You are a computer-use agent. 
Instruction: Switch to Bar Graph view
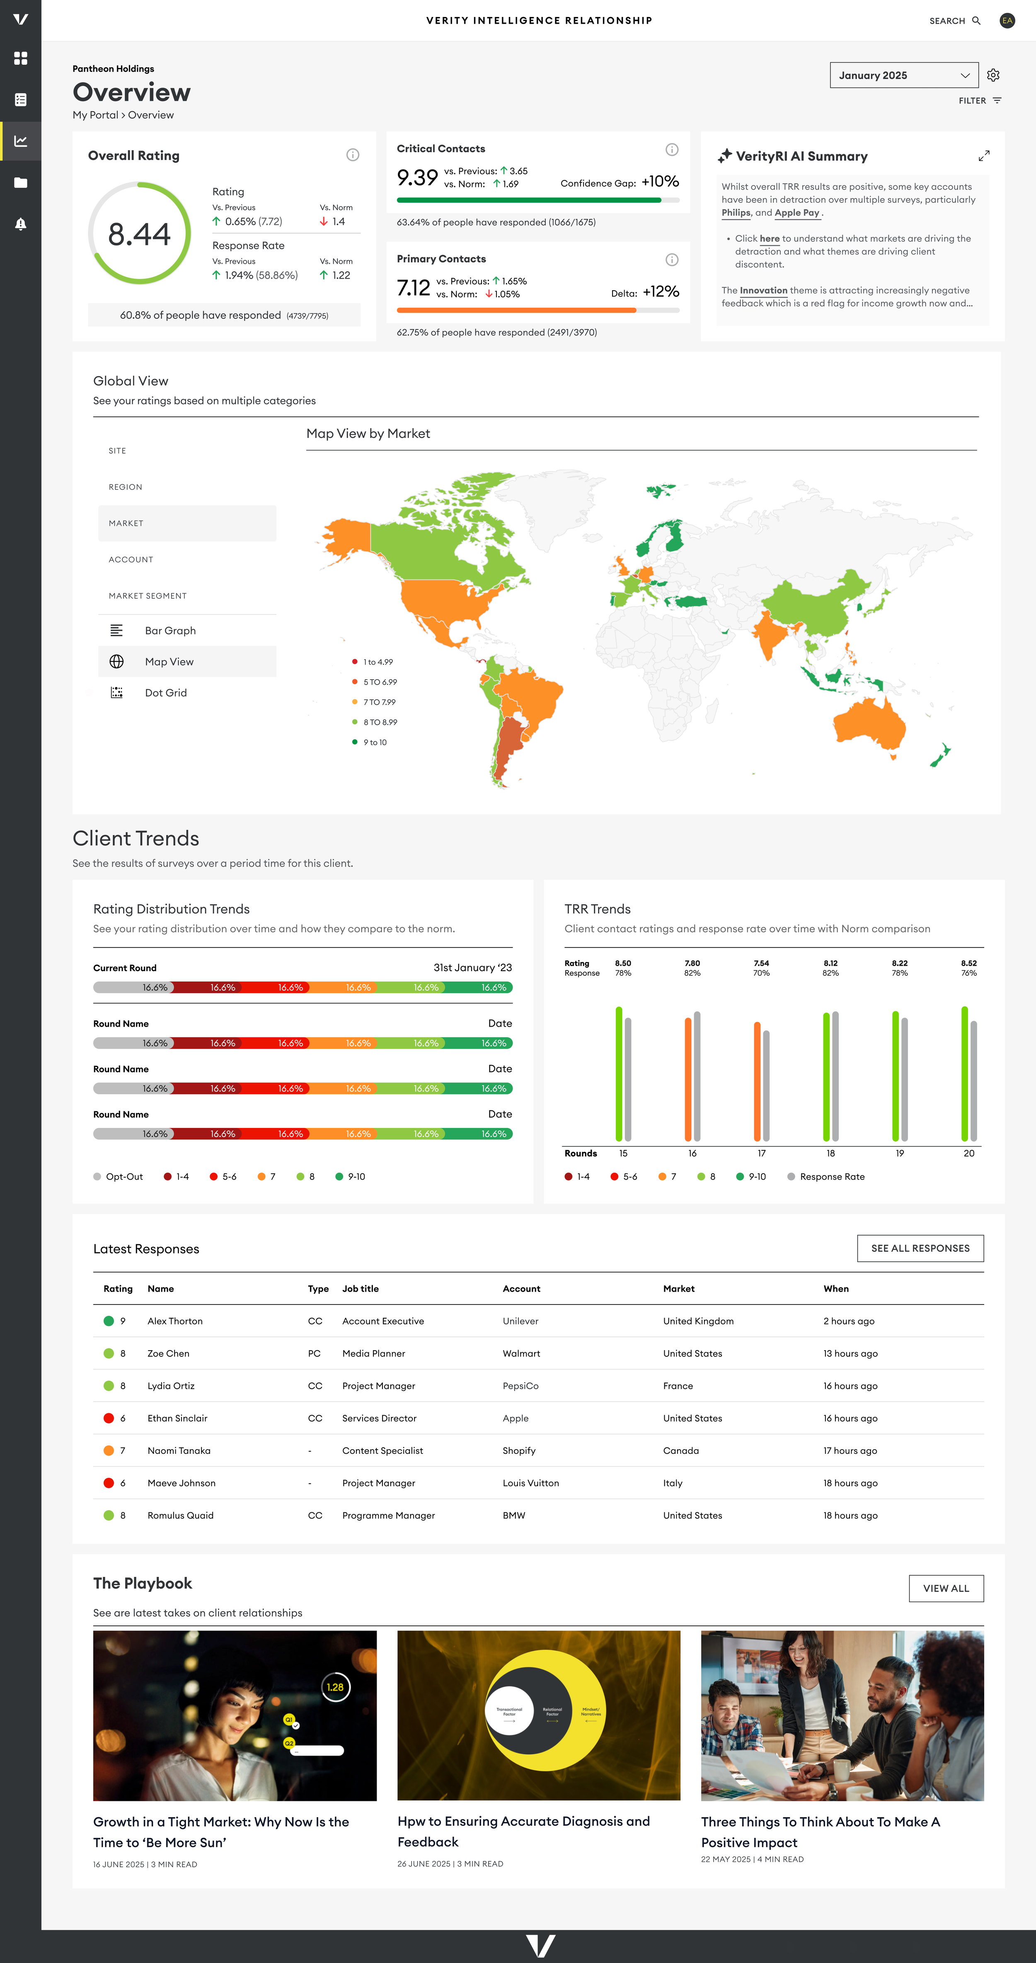tap(170, 631)
